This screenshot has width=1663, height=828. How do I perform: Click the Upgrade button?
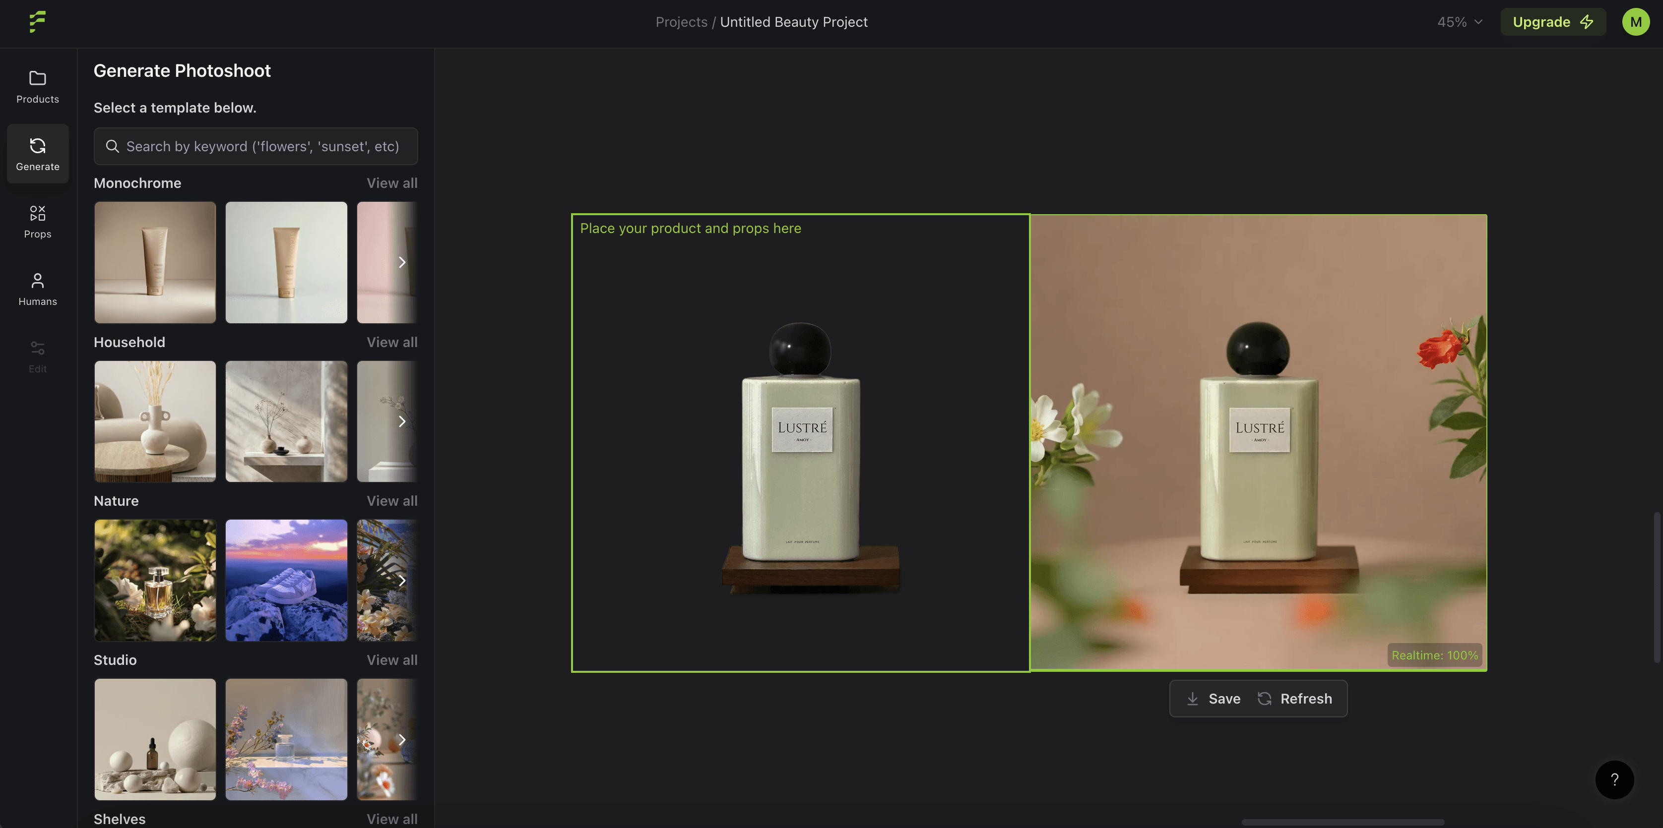pos(1552,22)
